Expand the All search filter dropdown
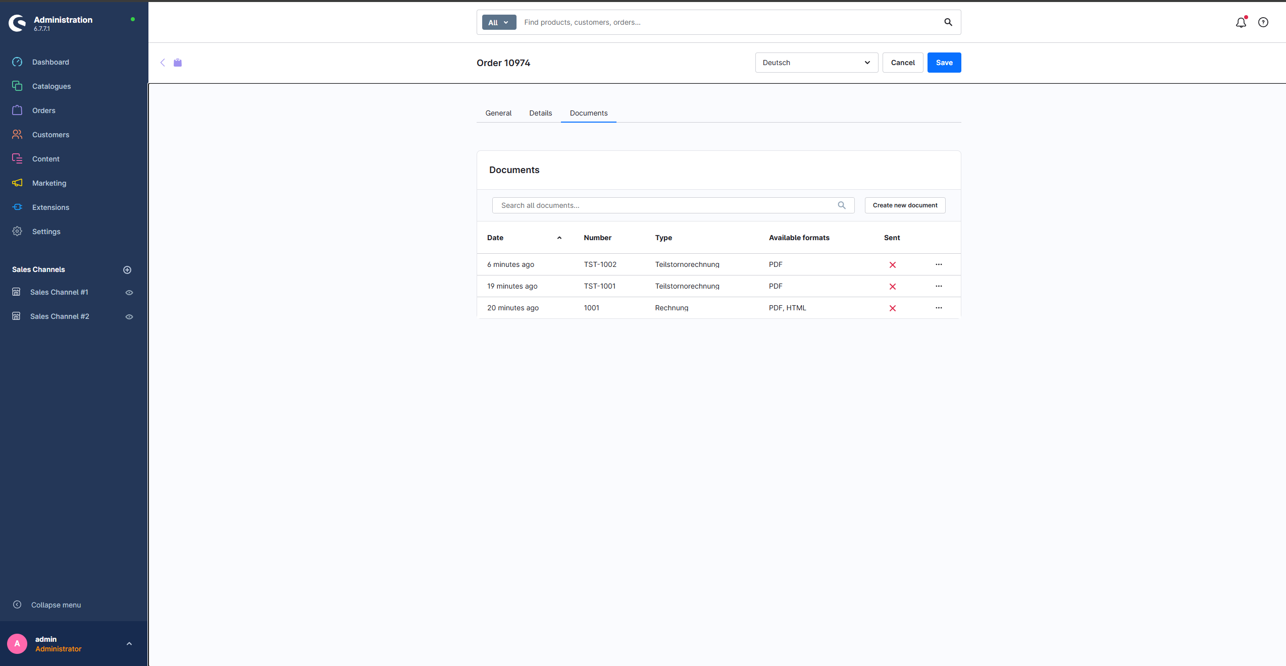This screenshot has height=666, width=1286. 498,22
